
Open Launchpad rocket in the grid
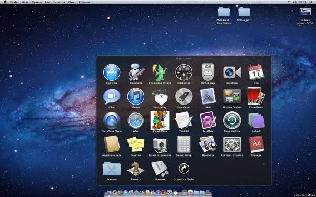pos(184,97)
